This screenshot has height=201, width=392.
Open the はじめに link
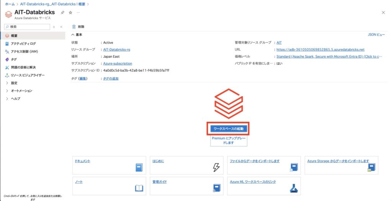pos(158,161)
